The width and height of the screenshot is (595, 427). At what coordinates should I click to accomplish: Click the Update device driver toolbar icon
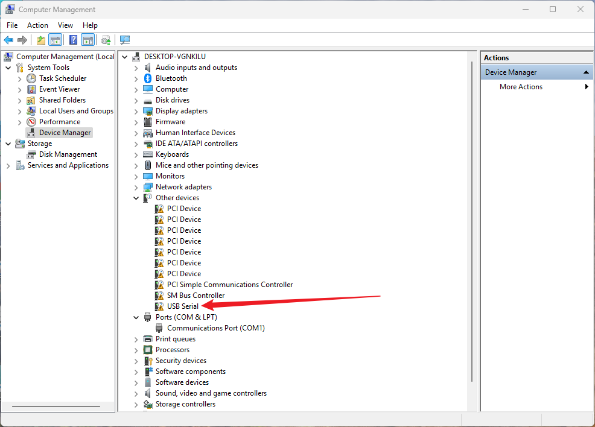(x=106, y=40)
